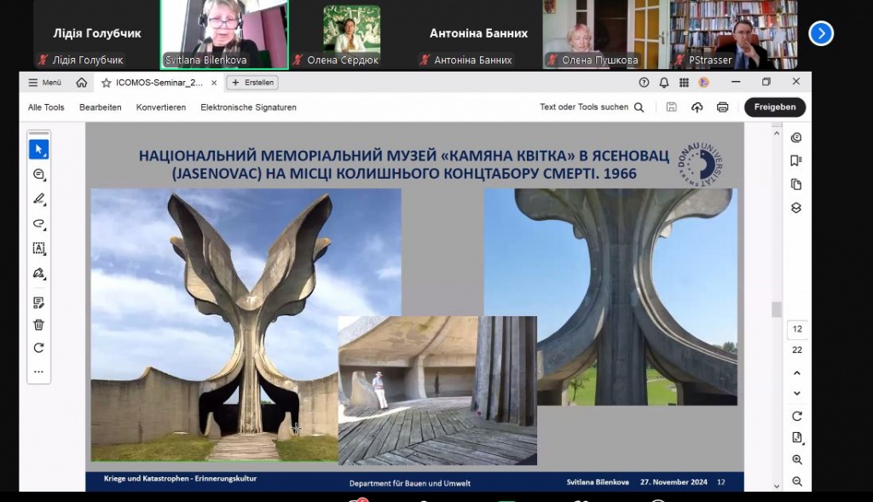The width and height of the screenshot is (873, 502).
Task: Click the zoom-in magnifier icon
Action: tap(795, 459)
